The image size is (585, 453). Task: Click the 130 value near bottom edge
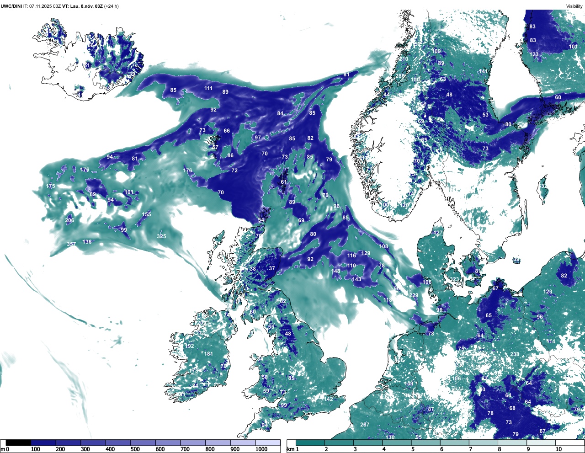point(389,437)
